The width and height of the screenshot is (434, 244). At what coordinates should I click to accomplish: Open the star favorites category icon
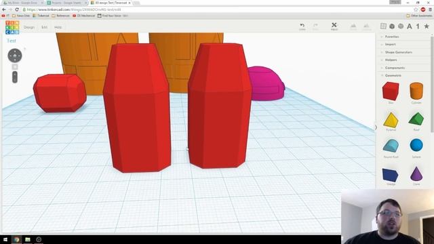coord(427,26)
